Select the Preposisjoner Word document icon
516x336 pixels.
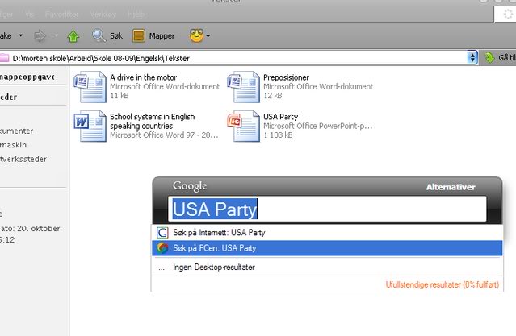(x=244, y=87)
